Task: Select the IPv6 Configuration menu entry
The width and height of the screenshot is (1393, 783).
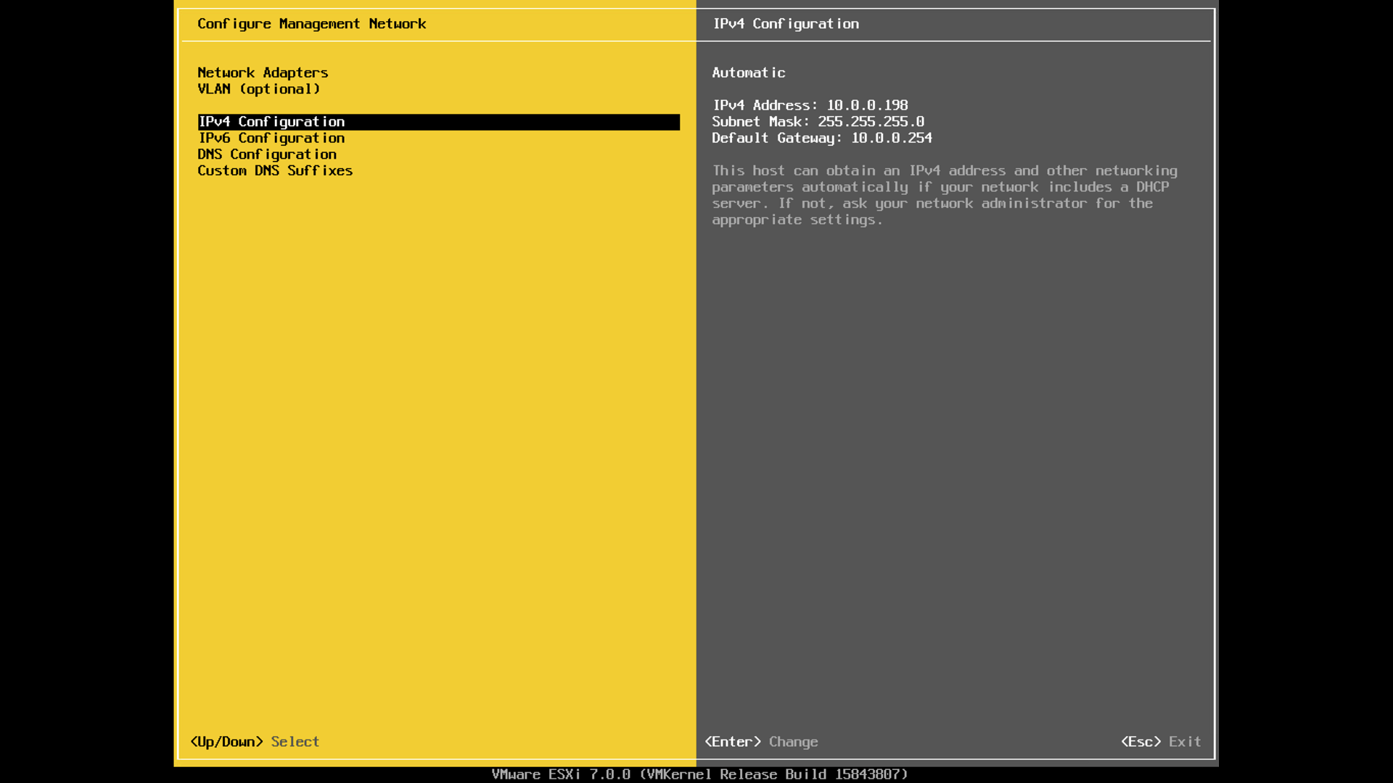Action: pyautogui.click(x=271, y=138)
